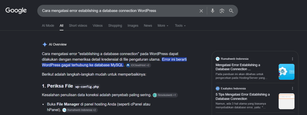Screen dimensions: 307x115
Task: Open the Rumahweb WordPress article thumbnail
Action: (286, 72)
